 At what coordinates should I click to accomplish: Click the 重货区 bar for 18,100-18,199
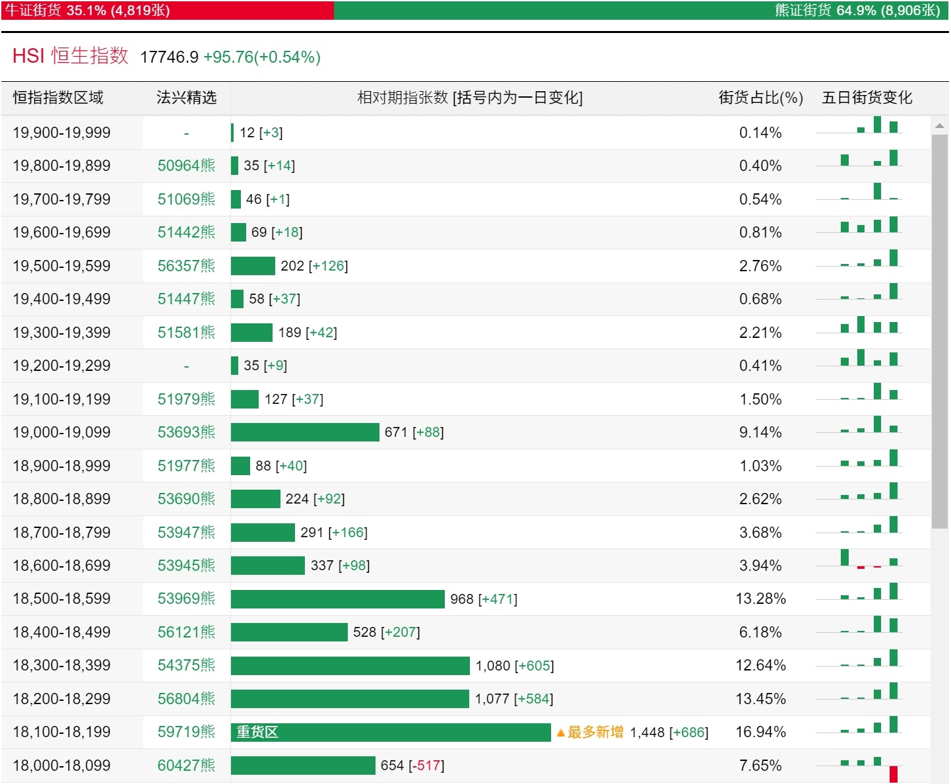pos(391,733)
